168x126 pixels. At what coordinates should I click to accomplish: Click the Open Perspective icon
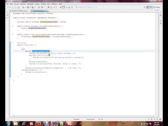click(145, 7)
